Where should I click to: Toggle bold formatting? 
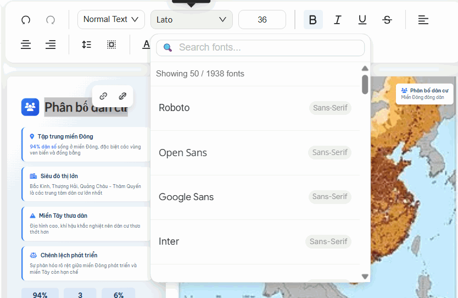point(313,20)
